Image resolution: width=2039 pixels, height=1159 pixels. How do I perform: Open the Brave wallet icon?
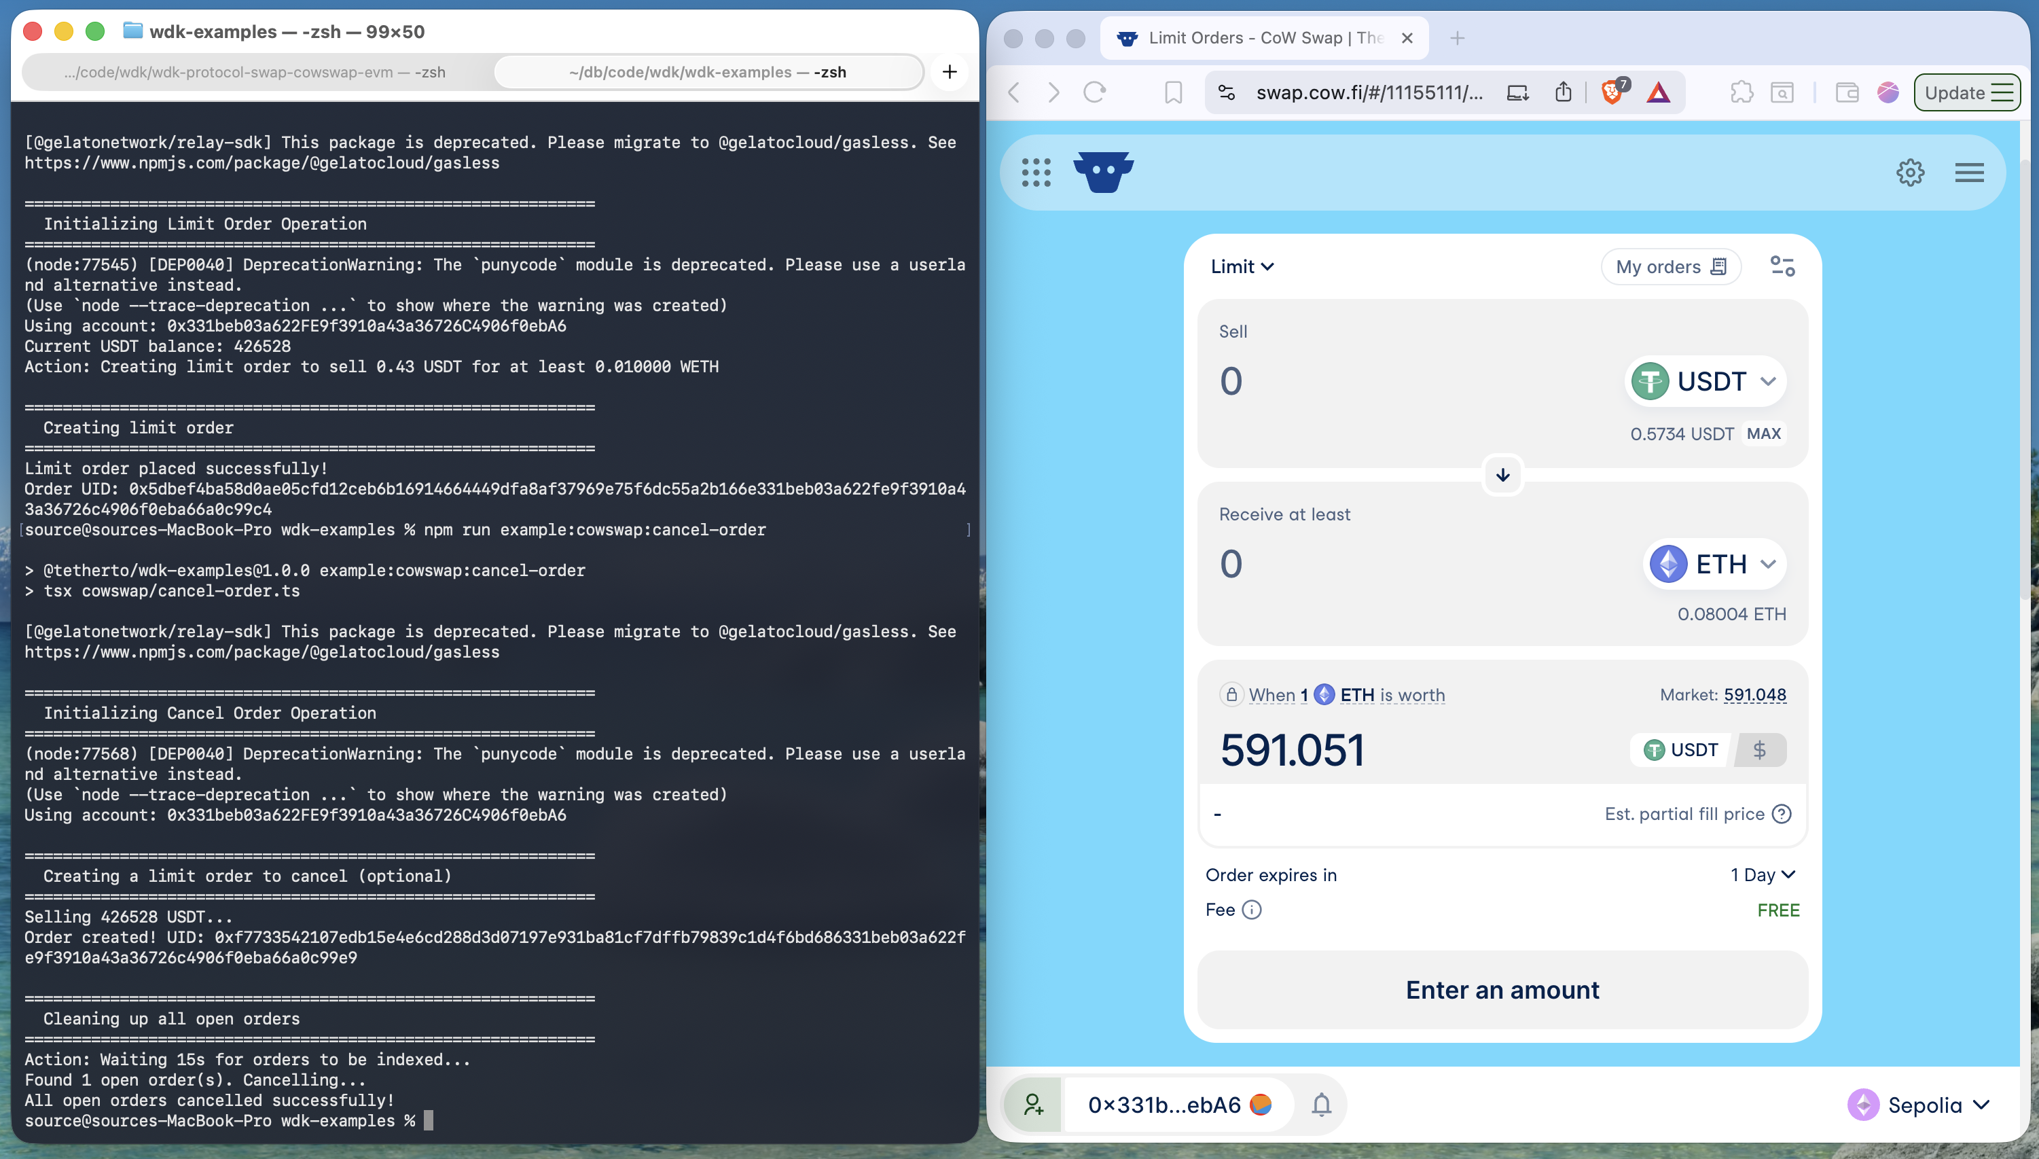tap(1846, 92)
